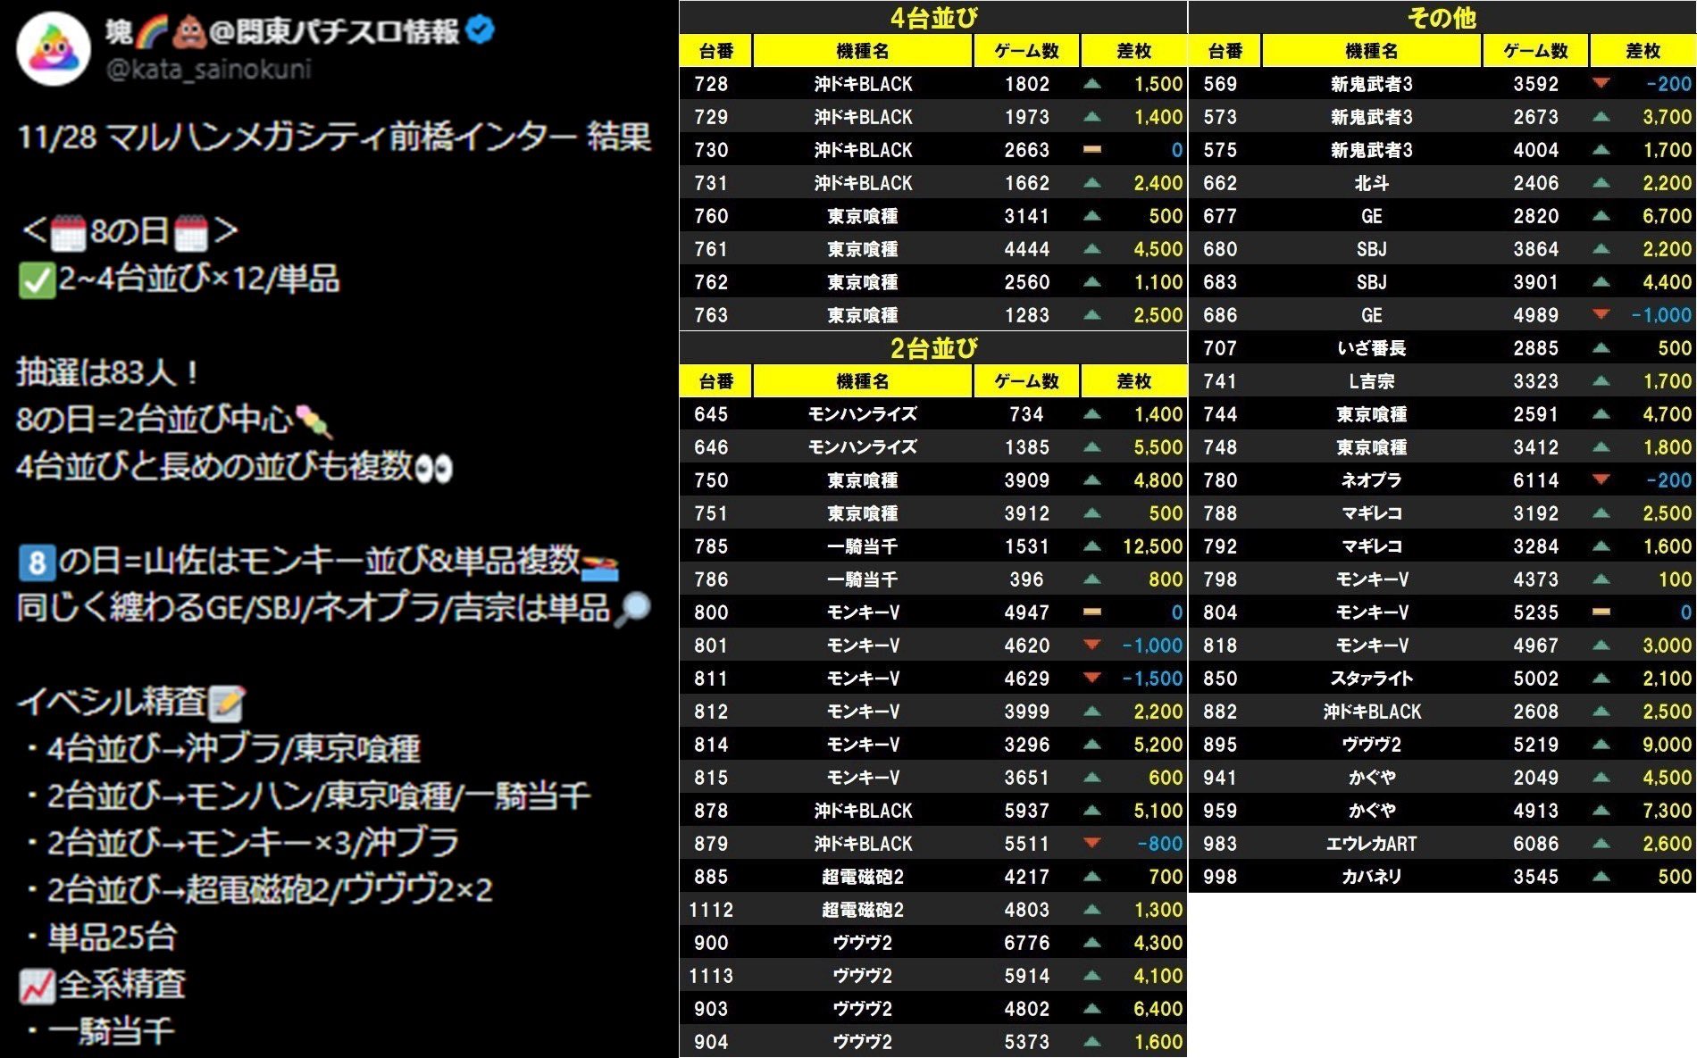Click the red down arrow in row 801
The width and height of the screenshot is (1697, 1058).
click(x=1091, y=645)
